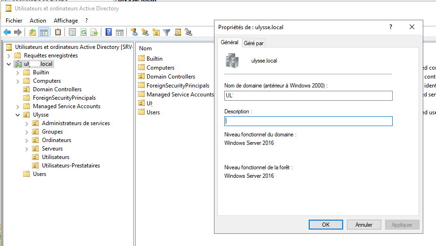Expand Administrateurs de services node
The image size is (436, 246).
tap(26, 123)
